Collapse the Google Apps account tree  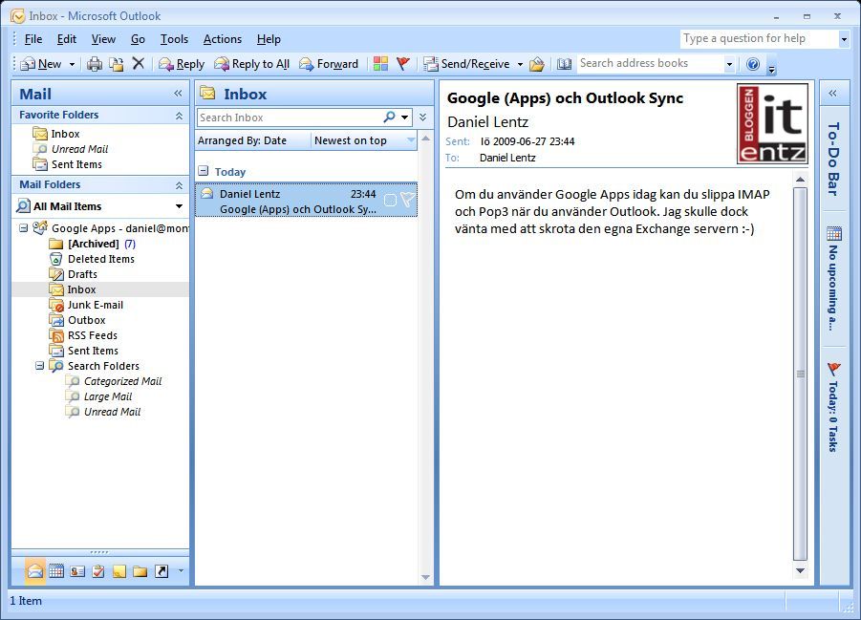tap(24, 227)
